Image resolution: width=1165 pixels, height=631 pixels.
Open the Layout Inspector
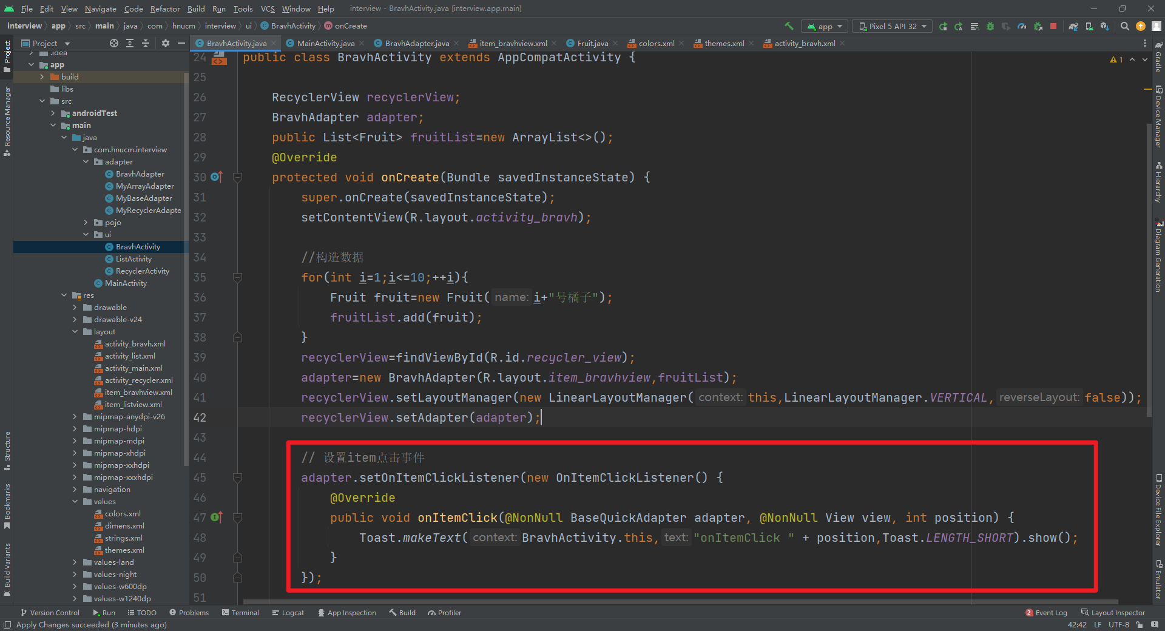tap(1113, 613)
